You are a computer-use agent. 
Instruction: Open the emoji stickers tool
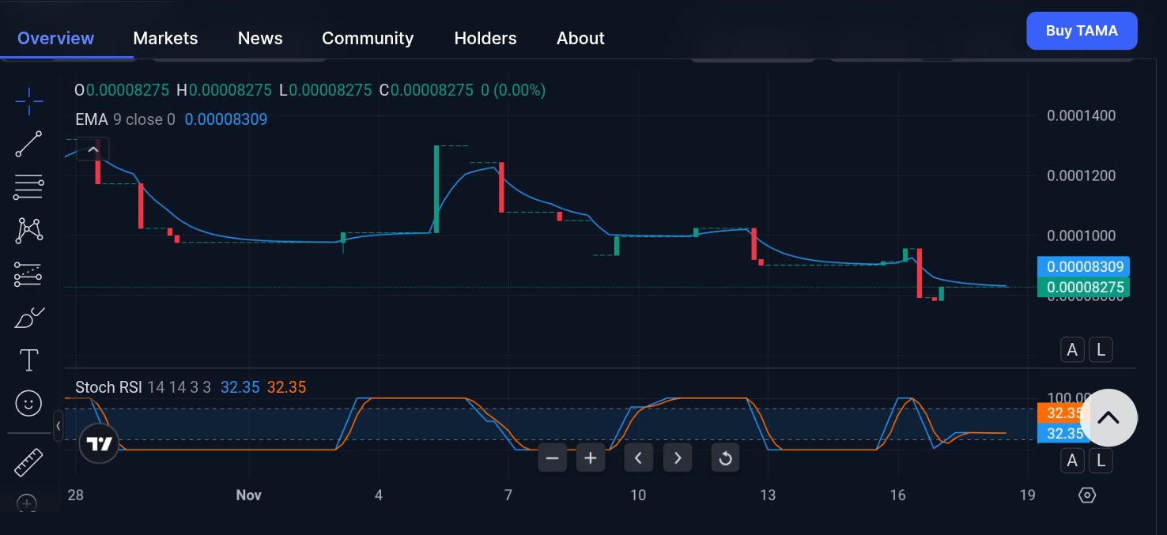click(28, 403)
